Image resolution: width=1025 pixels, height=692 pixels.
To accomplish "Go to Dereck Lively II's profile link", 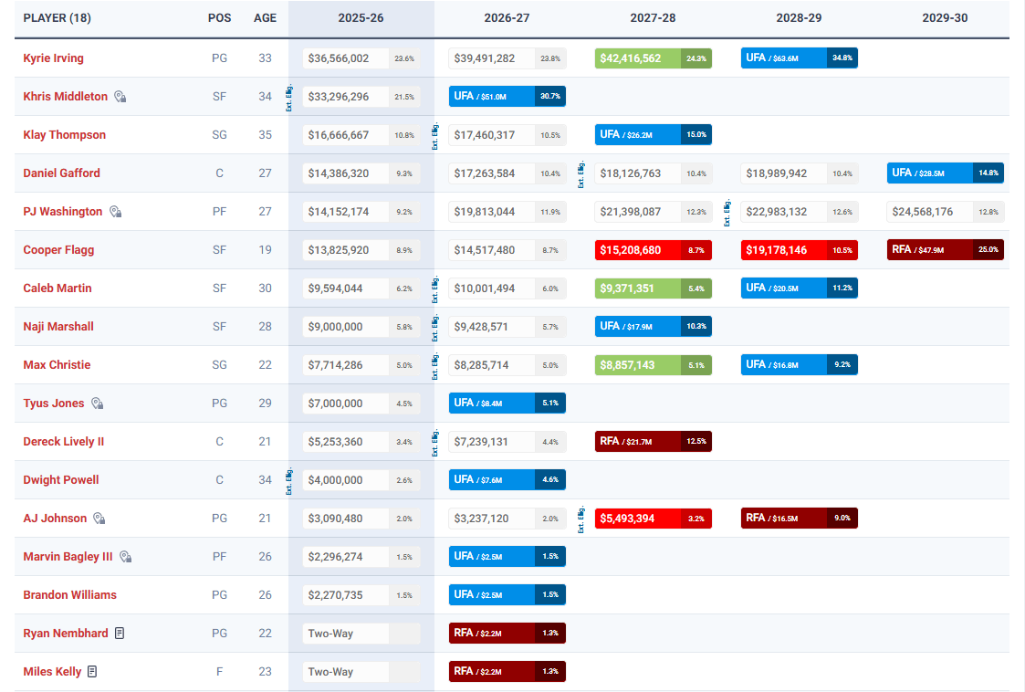I will click(64, 442).
